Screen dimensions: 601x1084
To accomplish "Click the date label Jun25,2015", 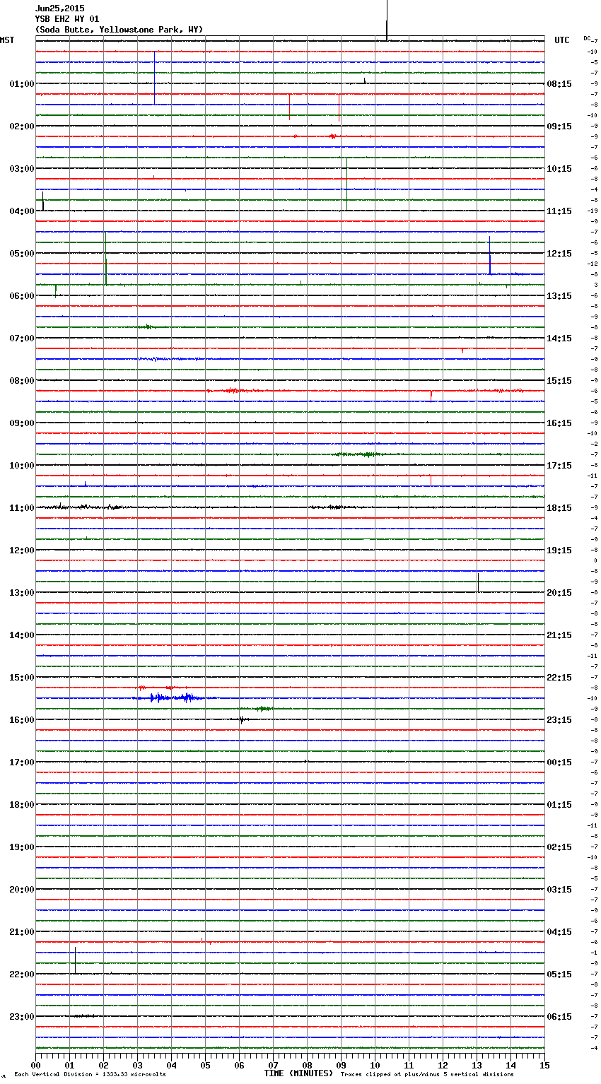I will 59,8.
